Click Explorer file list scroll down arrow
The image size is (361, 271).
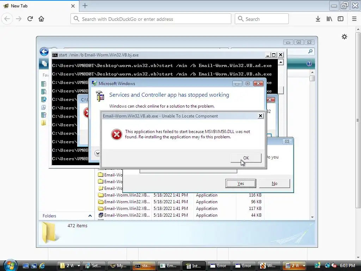[312, 217]
